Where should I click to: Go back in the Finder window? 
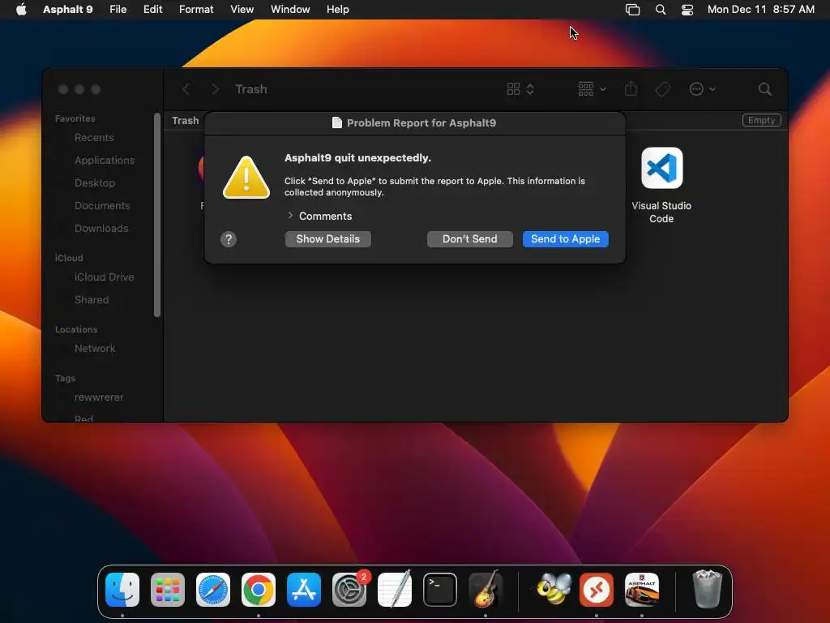point(186,89)
